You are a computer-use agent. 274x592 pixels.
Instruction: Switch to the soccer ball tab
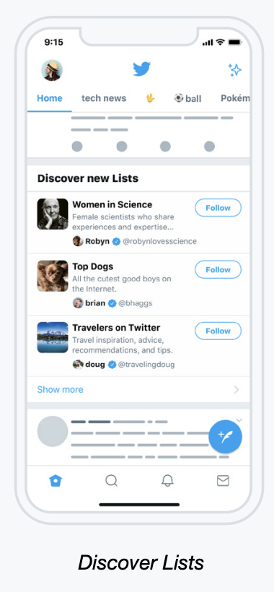pyautogui.click(x=187, y=98)
